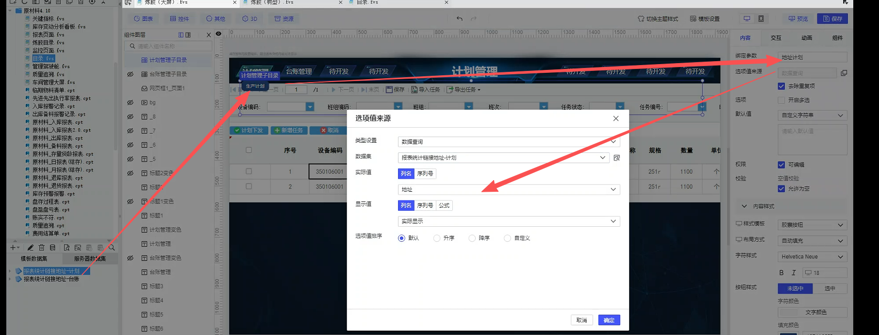Open the 数据集 dropdown in dialog

click(602, 158)
